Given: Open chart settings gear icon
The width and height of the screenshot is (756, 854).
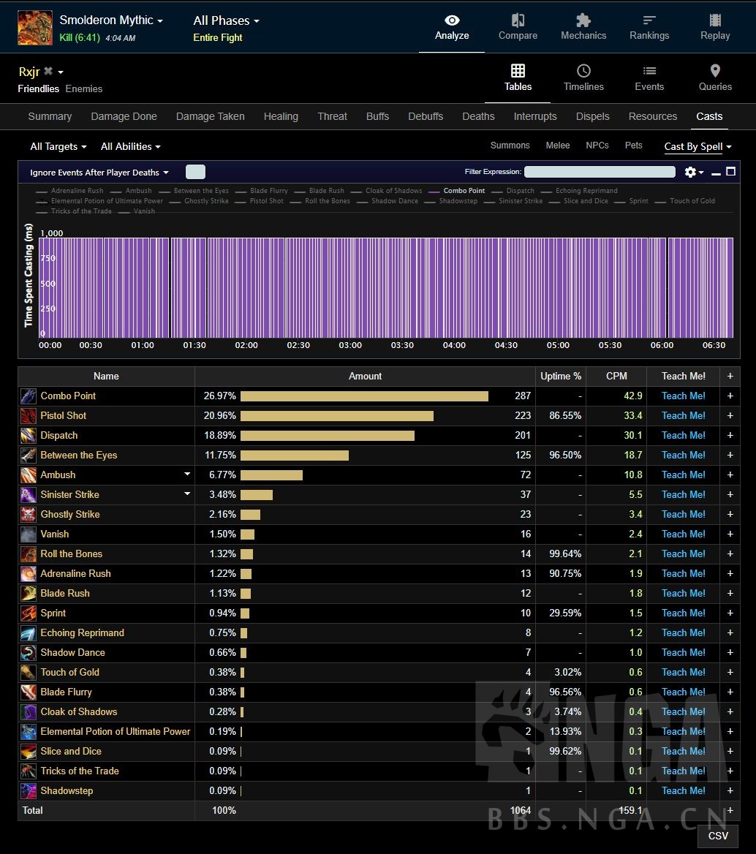Looking at the screenshot, I should 692,173.
